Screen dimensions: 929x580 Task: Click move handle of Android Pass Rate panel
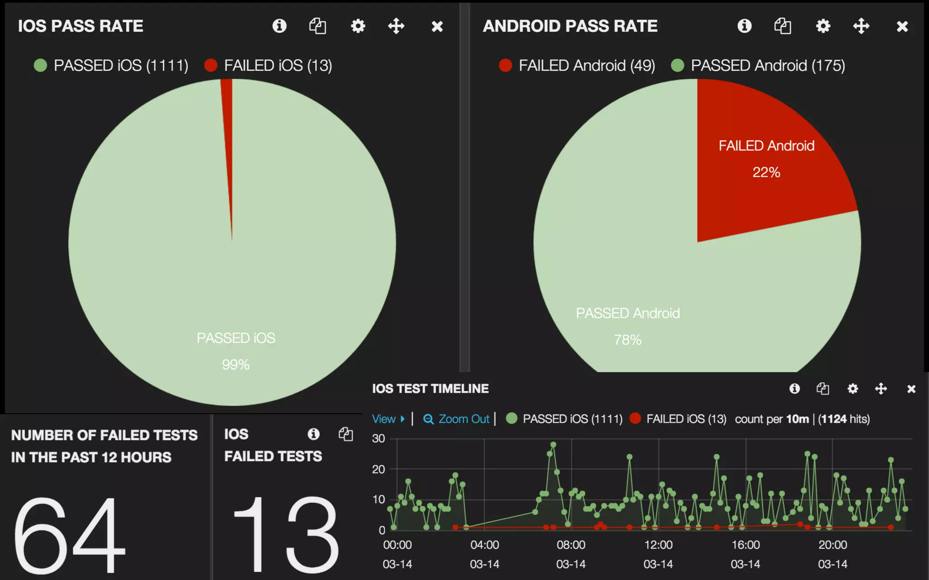point(861,26)
